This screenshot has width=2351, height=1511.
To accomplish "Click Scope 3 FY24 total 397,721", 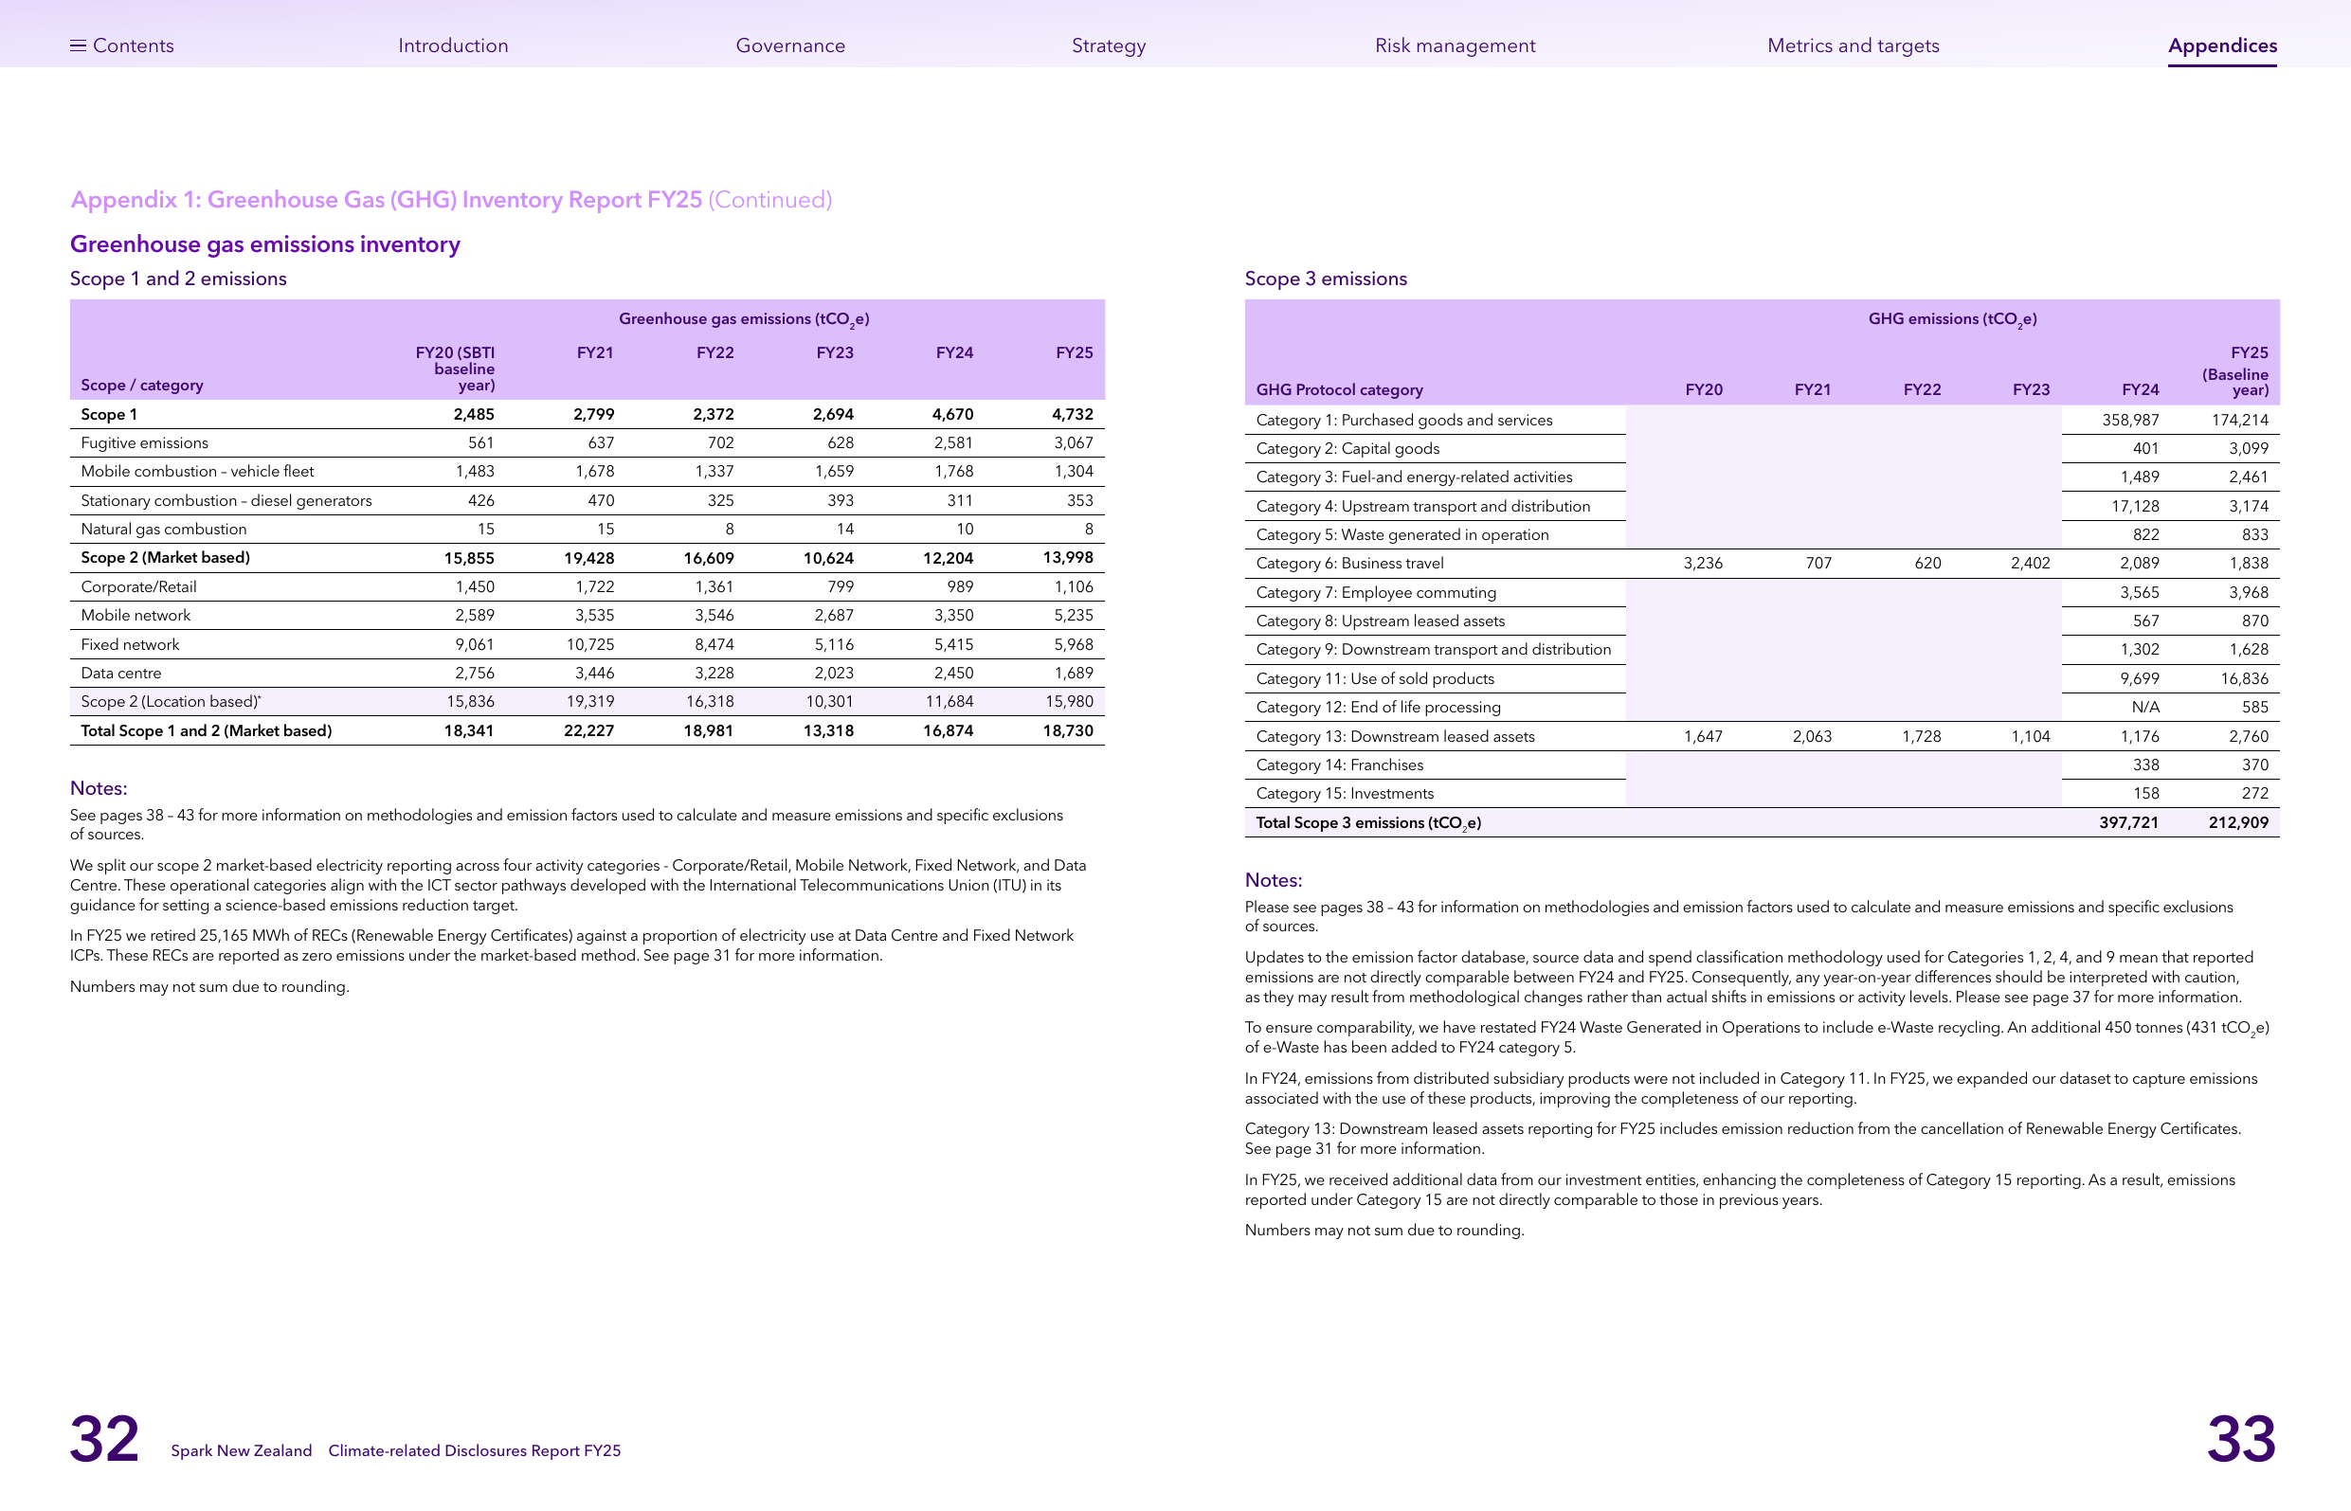I will coord(2128,823).
